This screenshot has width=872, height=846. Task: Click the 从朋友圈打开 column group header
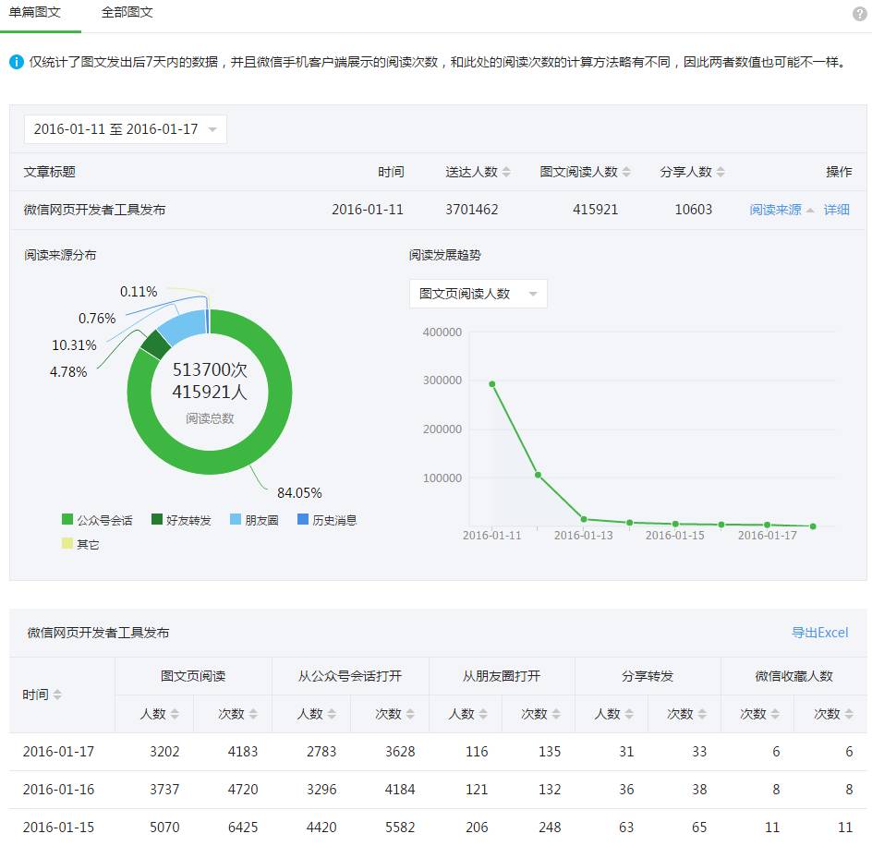(x=502, y=676)
